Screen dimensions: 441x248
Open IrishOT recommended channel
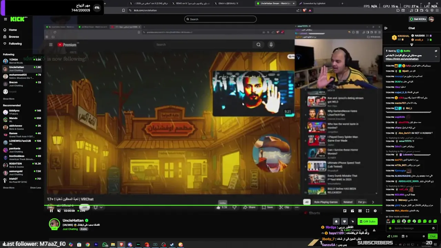click(x=21, y=180)
